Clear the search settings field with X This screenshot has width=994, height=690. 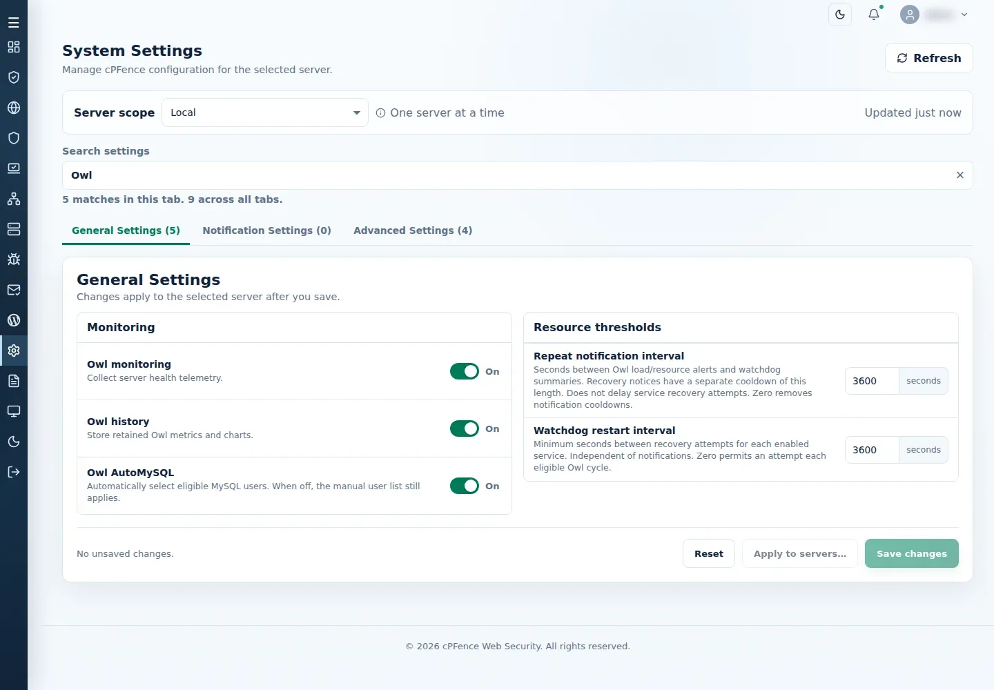959,175
